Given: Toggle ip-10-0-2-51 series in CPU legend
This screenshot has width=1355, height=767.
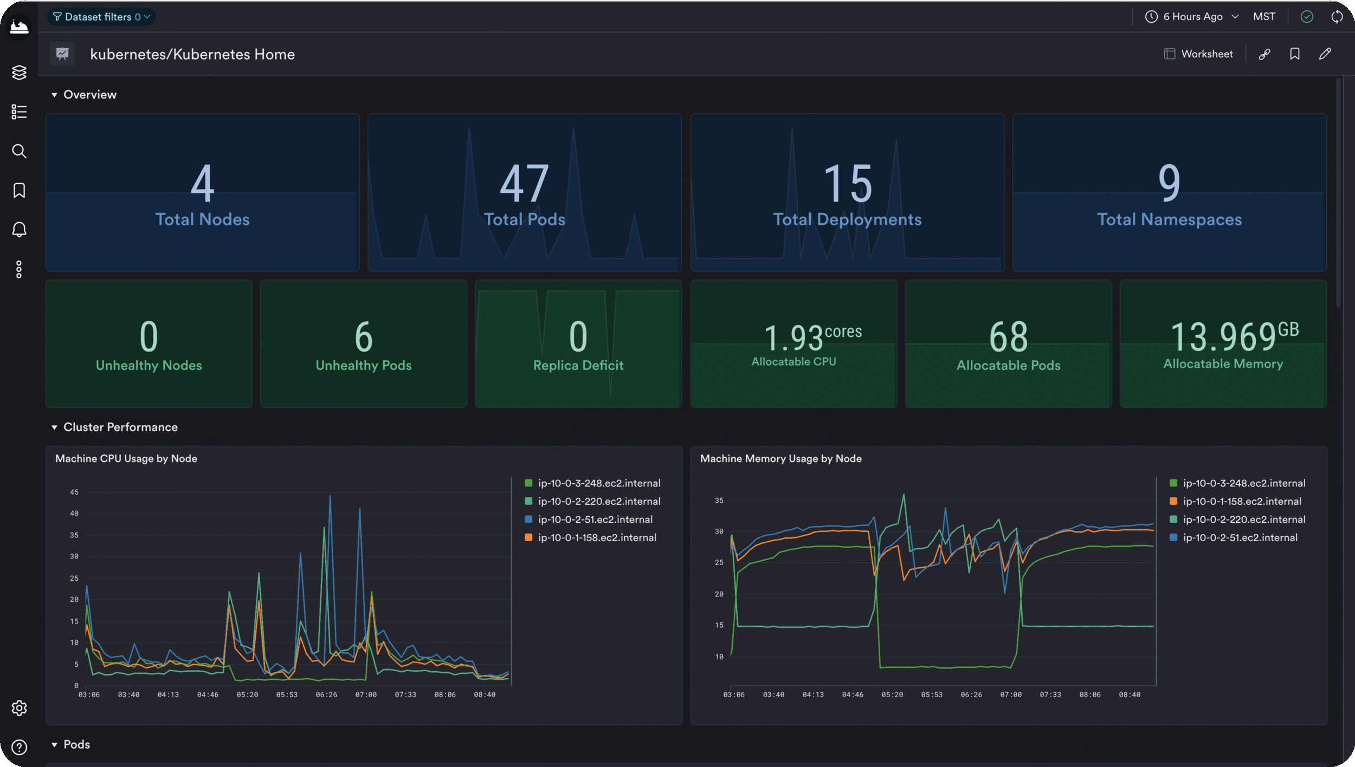Looking at the screenshot, I should click(589, 519).
